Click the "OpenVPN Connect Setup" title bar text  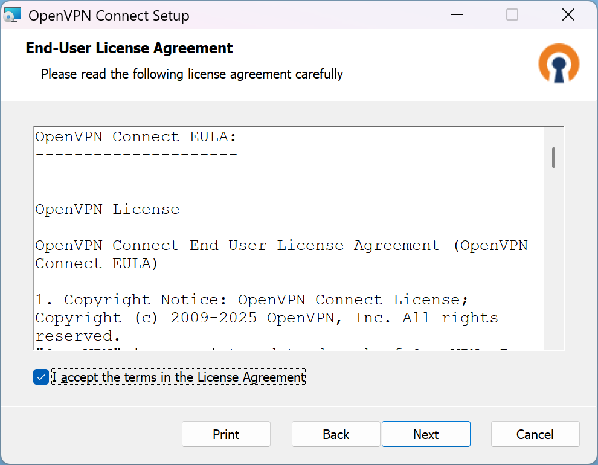pos(109,16)
